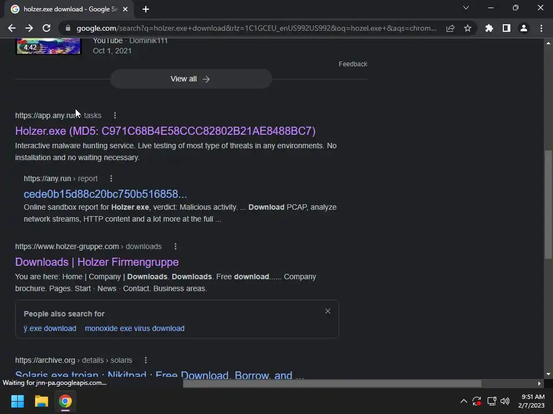
Task: Open the Windows Start menu
Action: coord(17,401)
